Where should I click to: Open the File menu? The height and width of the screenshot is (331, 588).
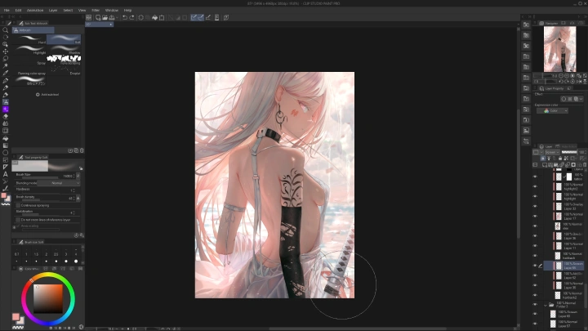[7, 10]
